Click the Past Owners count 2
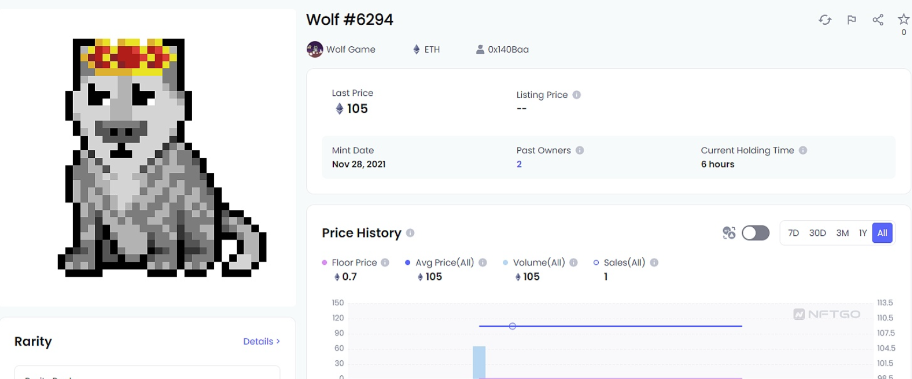 519,164
